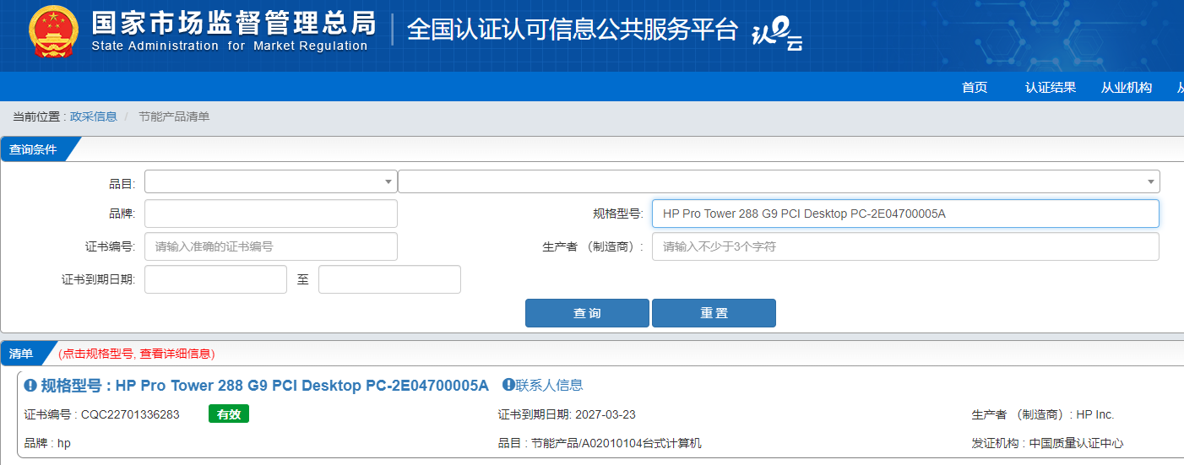Click 全国认证认可信息公共服务平台 title
The height and width of the screenshot is (465, 1184).
point(573,29)
